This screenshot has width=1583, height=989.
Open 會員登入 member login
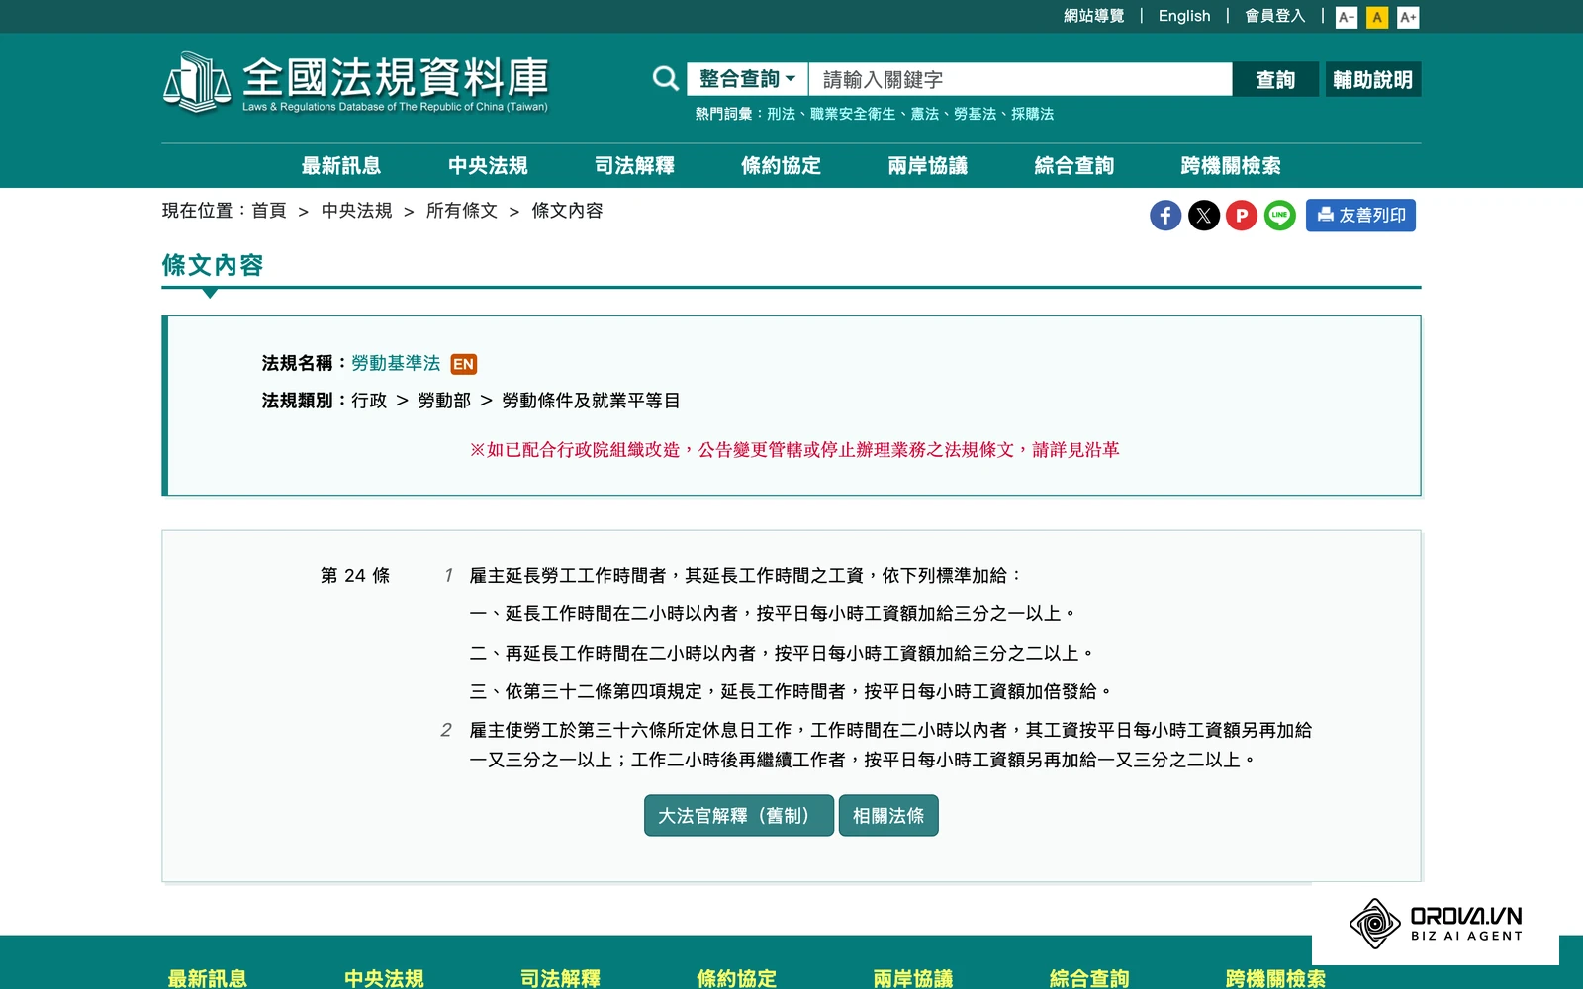[x=1274, y=16]
